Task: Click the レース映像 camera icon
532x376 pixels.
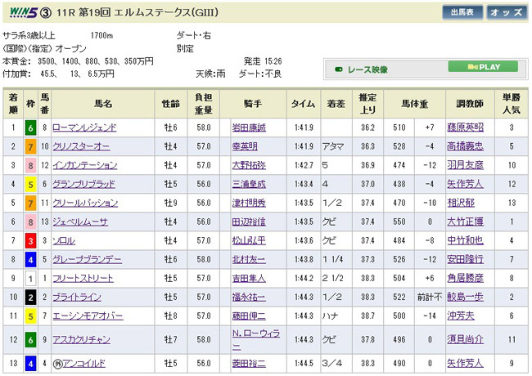Action: (x=338, y=68)
